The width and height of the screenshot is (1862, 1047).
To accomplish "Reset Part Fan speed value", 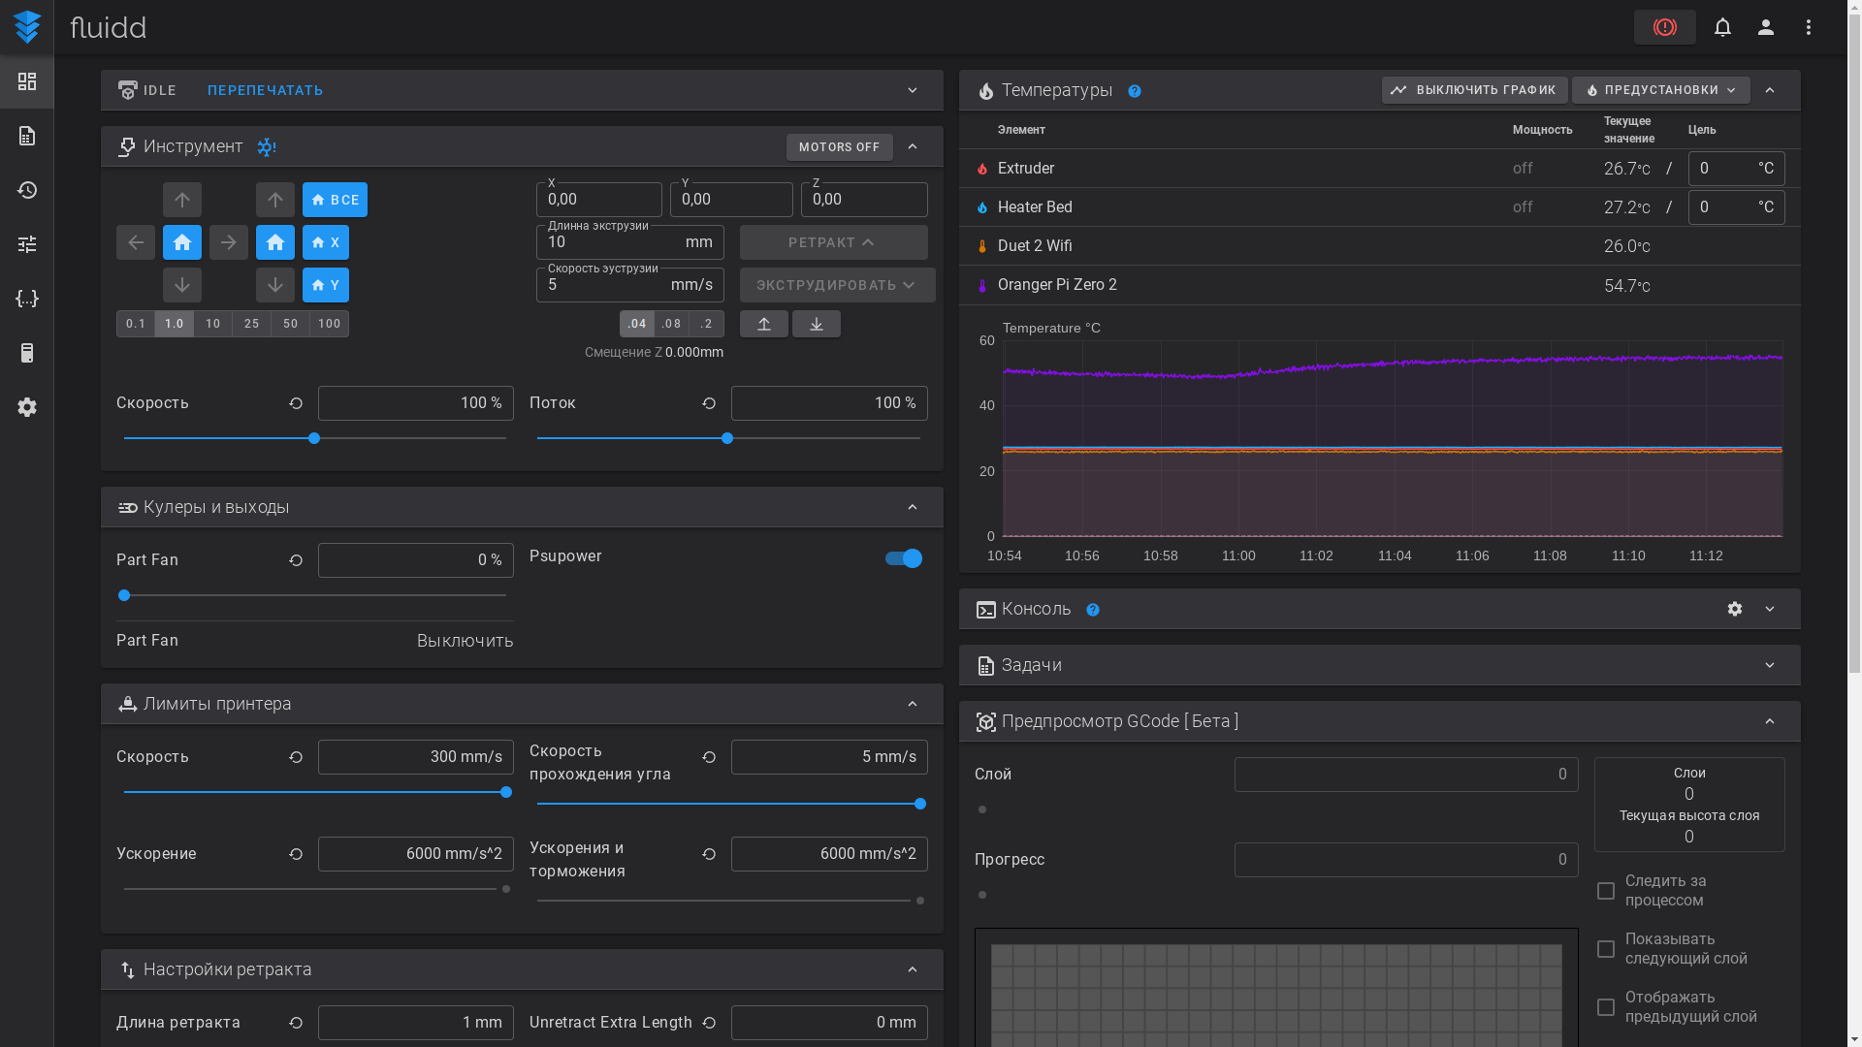I will tap(296, 560).
